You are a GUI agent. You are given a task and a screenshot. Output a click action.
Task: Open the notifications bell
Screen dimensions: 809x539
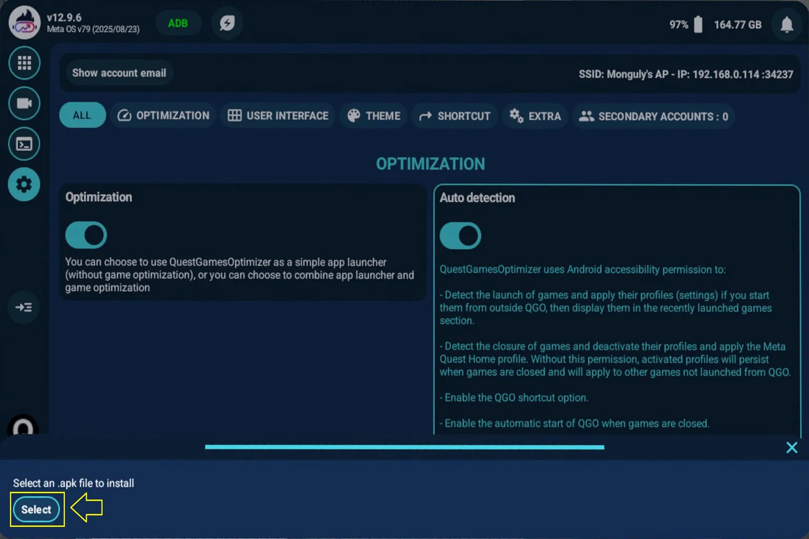787,24
